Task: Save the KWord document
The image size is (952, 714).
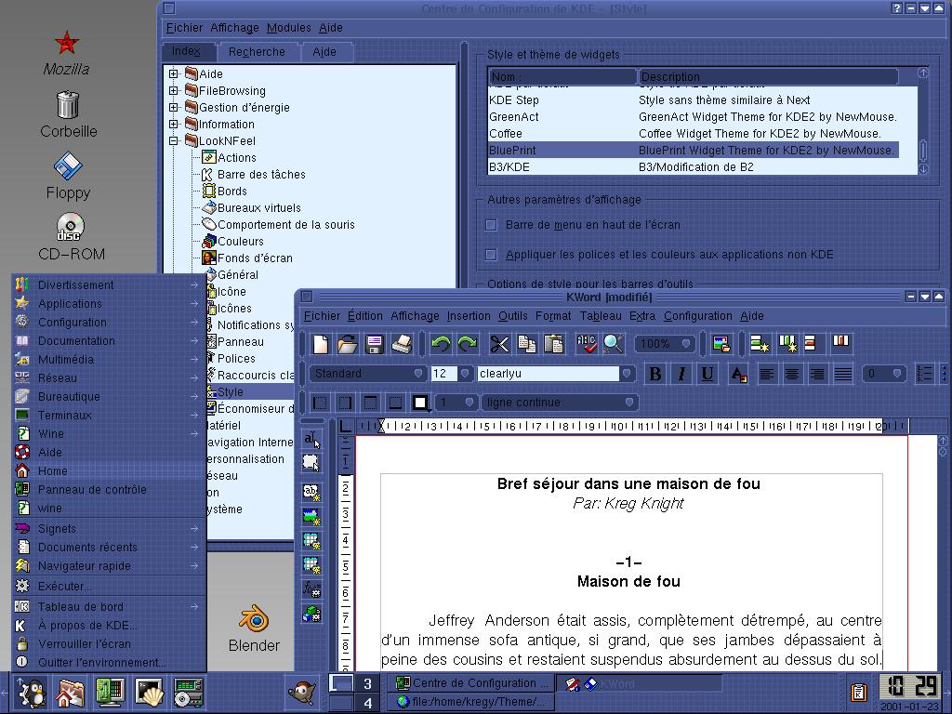Action: point(375,344)
